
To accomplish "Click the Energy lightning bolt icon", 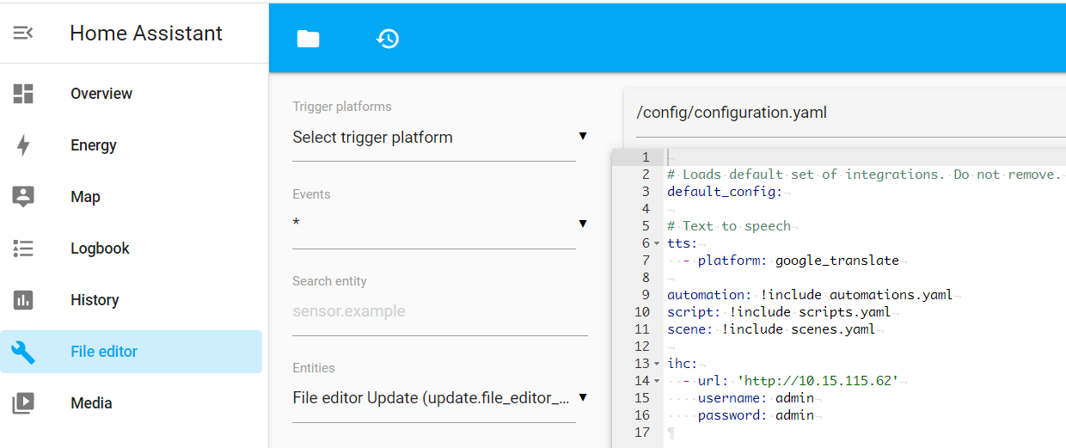I will tap(23, 145).
